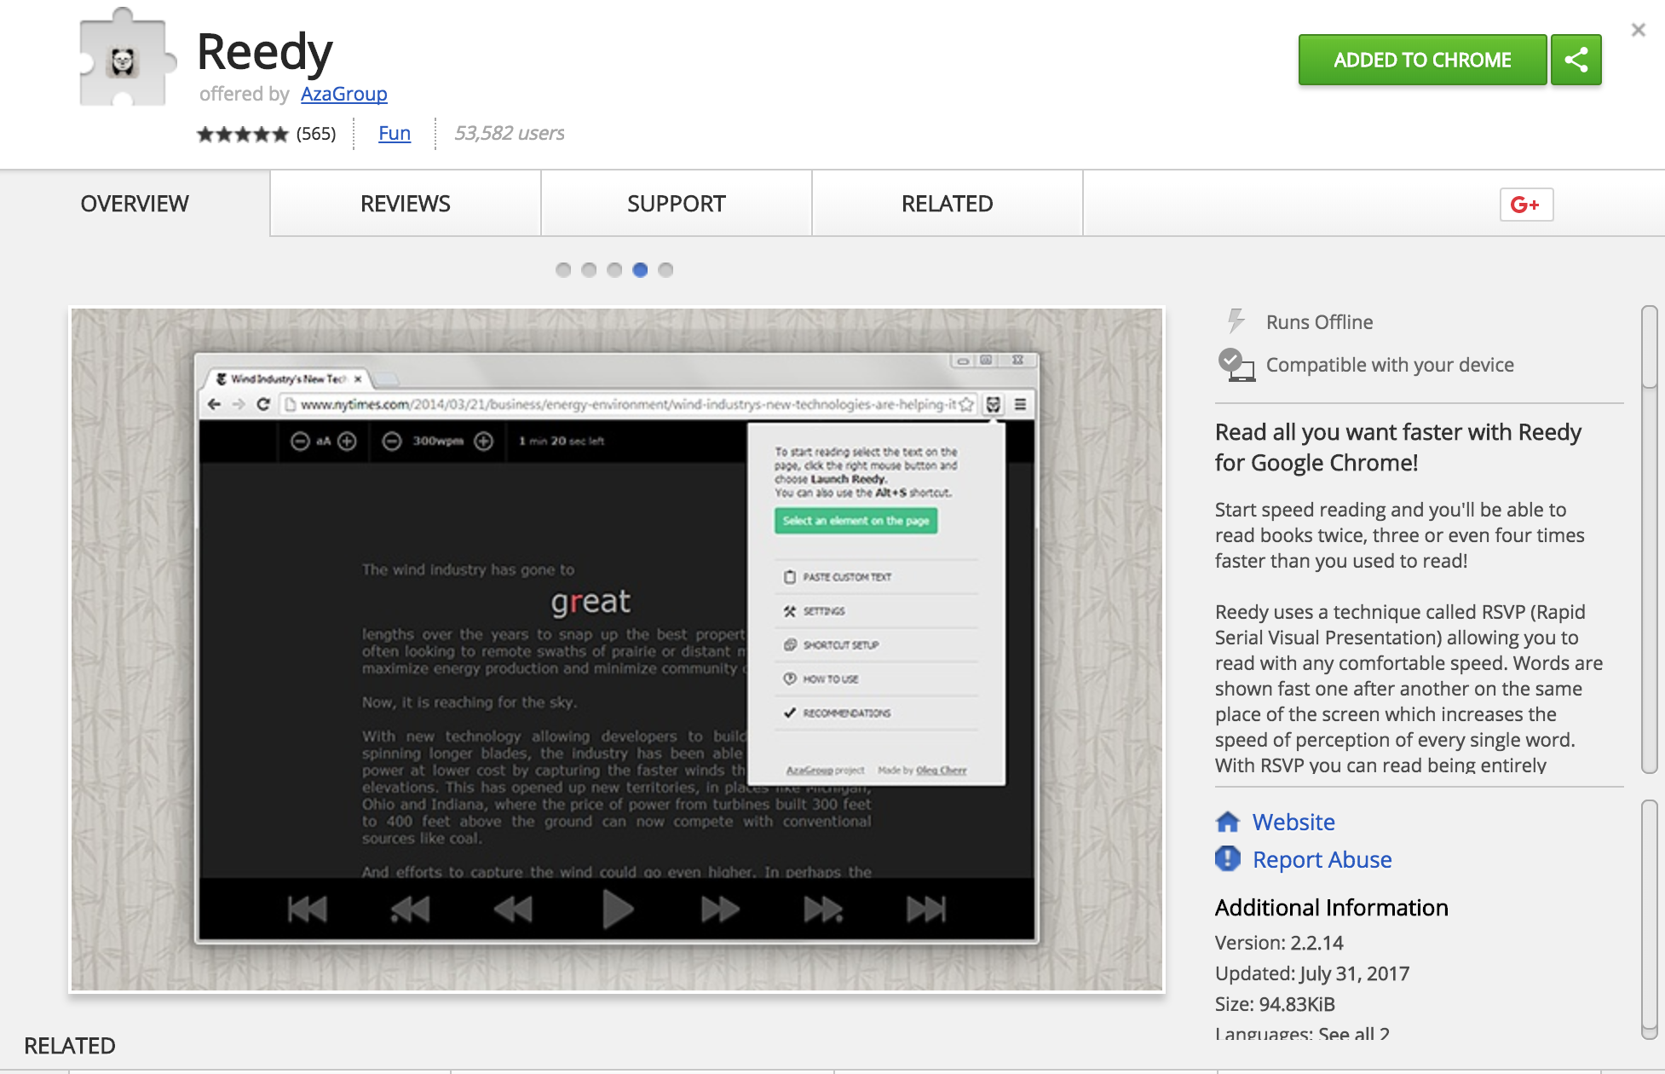Click the Report Abuse link
This screenshot has height=1074, width=1665.
(1322, 859)
